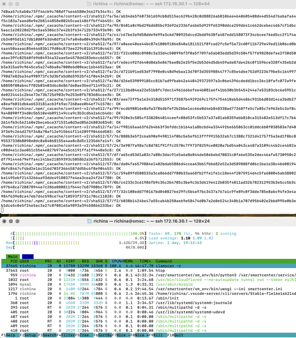The width and height of the screenshot is (296, 338).
Task: Click the terminal cursor in upper window
Action: (x=2, y=210)
